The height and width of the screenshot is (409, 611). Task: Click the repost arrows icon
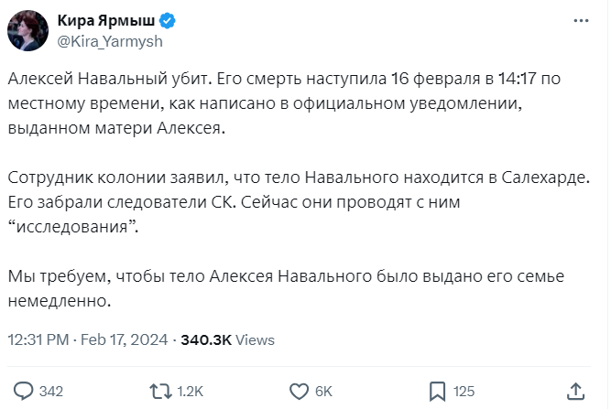click(x=159, y=391)
